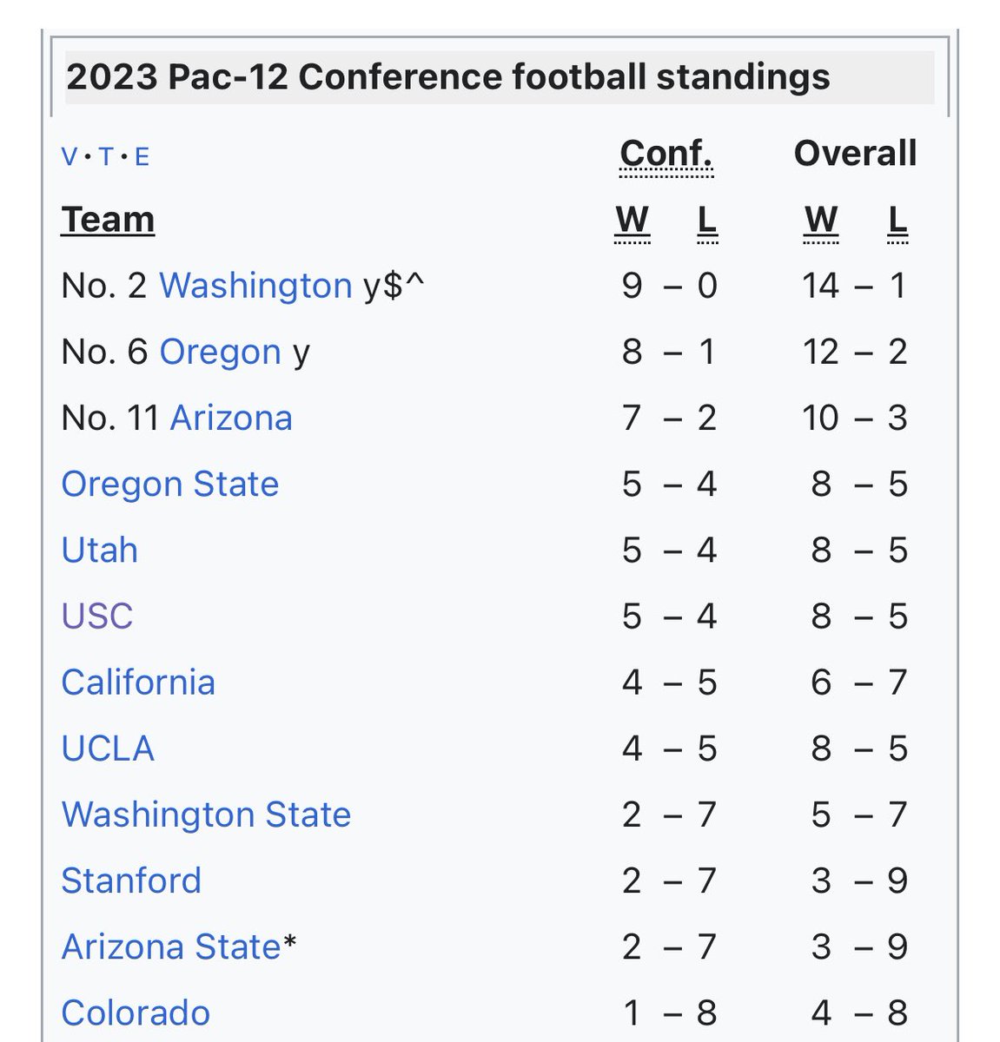Open the Colorado team link

(136, 1012)
